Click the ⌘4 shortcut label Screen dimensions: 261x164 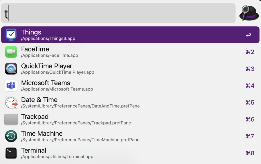point(250,86)
